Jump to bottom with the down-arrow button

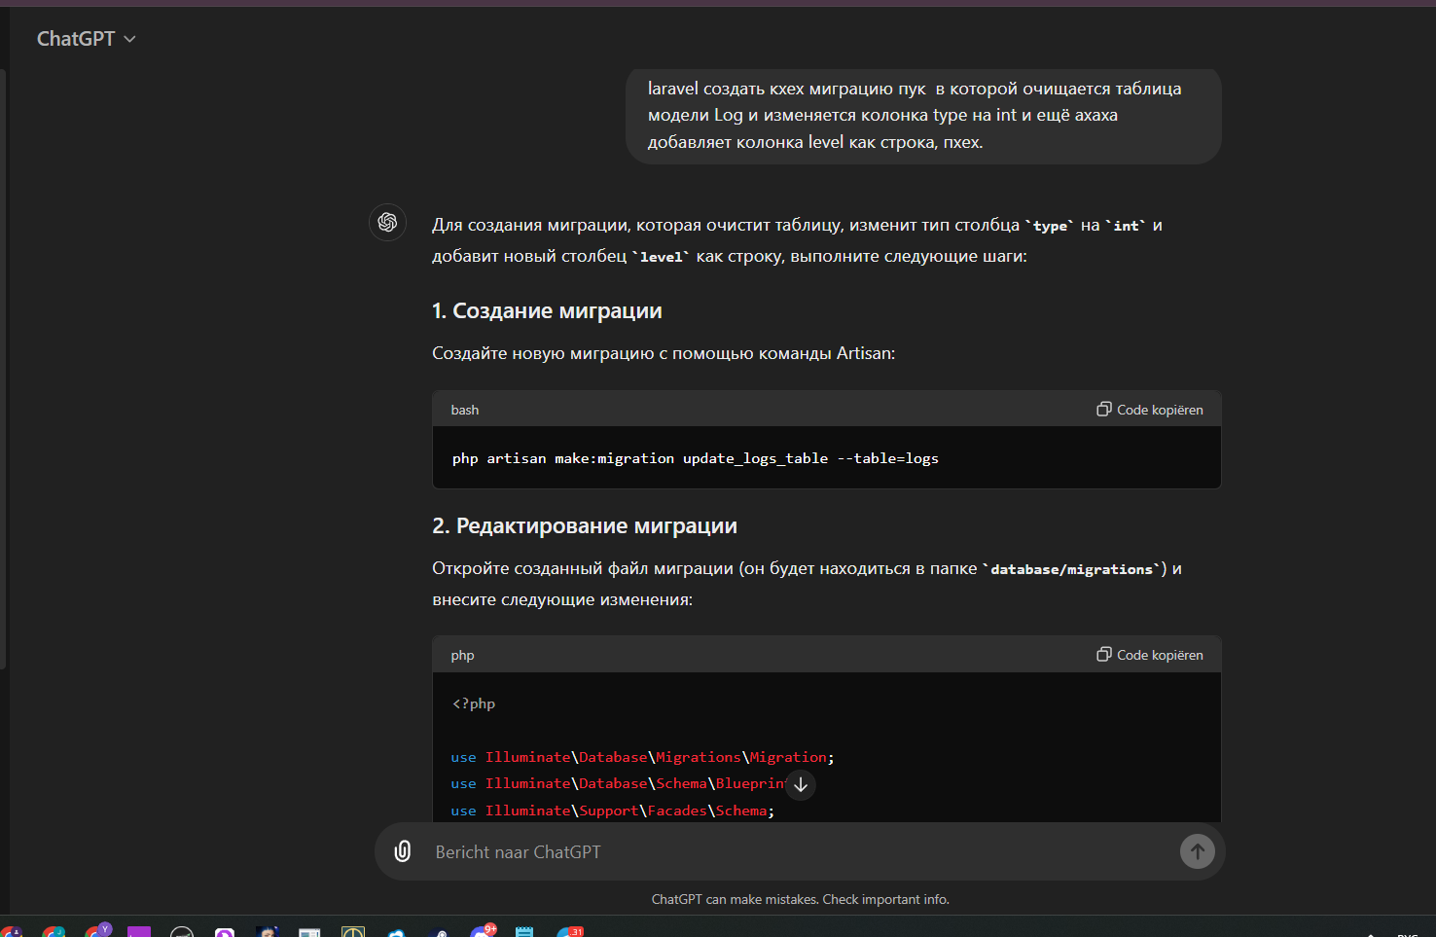801,784
